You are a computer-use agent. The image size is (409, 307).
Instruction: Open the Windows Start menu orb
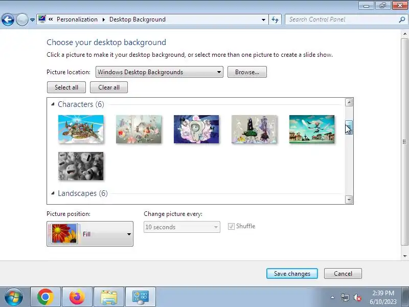pos(14,297)
